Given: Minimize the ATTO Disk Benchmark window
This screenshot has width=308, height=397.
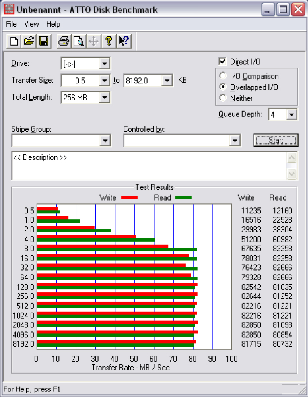Looking at the screenshot, I should 268,10.
